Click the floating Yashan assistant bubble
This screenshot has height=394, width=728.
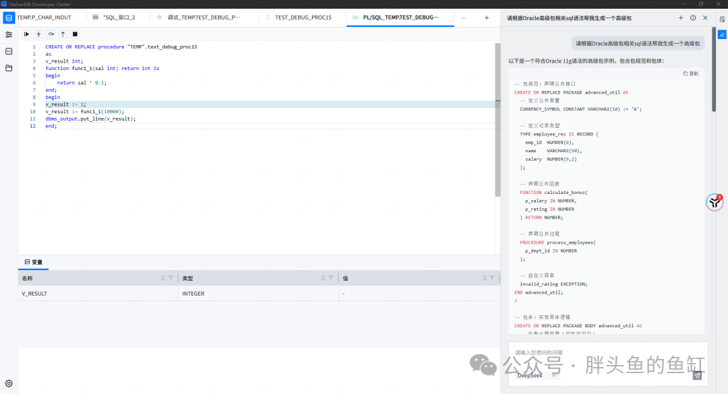pyautogui.click(x=715, y=202)
